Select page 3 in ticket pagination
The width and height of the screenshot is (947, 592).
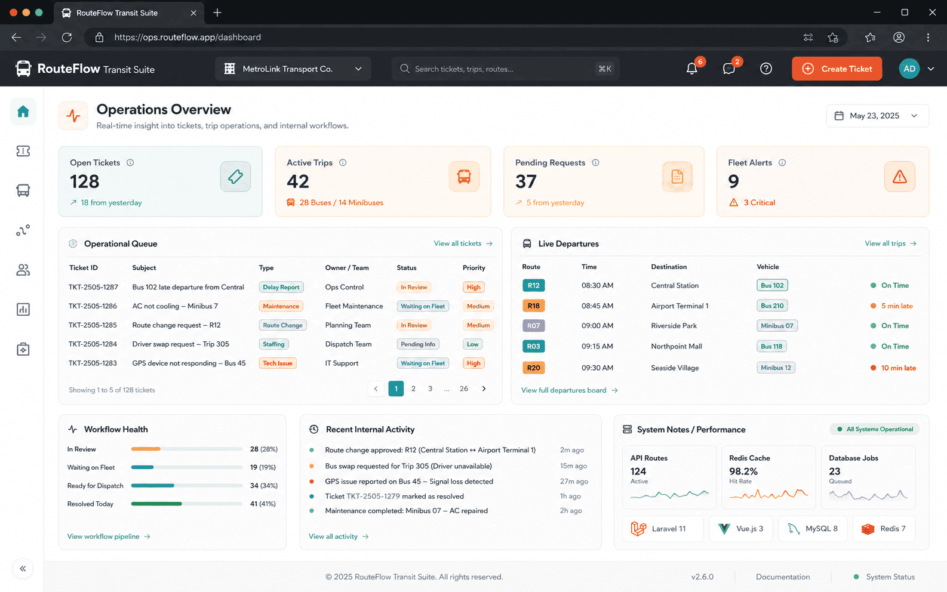(430, 388)
